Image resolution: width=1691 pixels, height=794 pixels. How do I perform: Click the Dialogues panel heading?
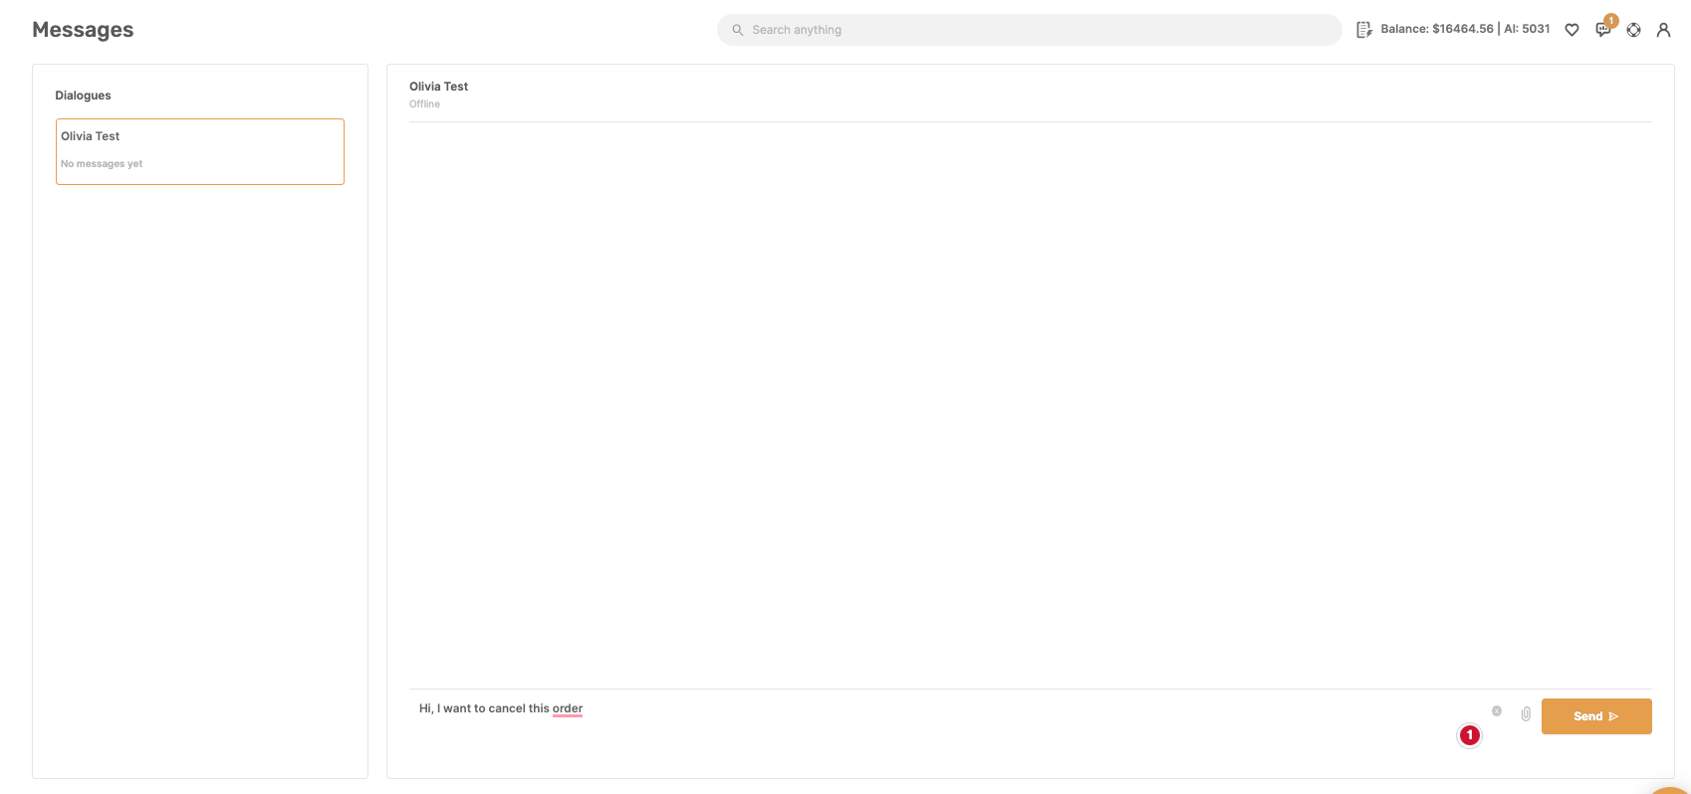(83, 96)
